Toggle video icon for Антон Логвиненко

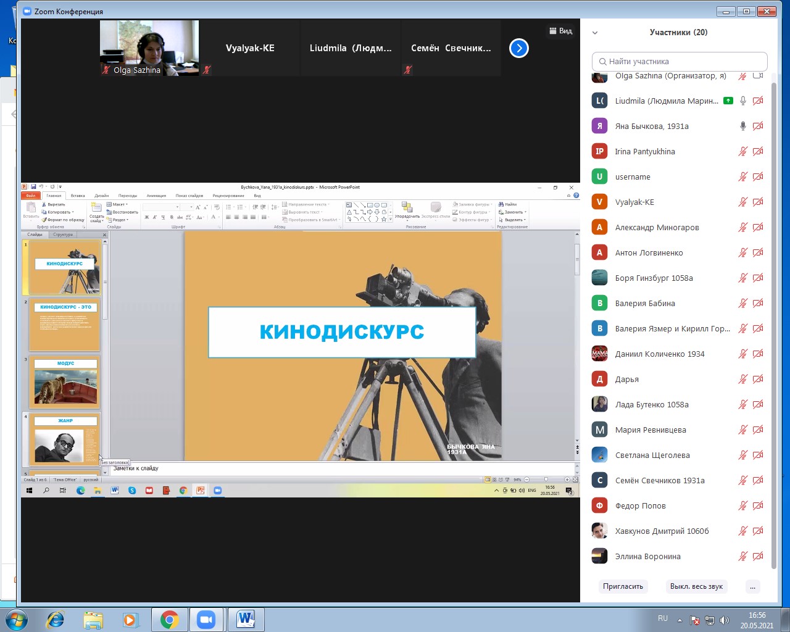(x=758, y=252)
